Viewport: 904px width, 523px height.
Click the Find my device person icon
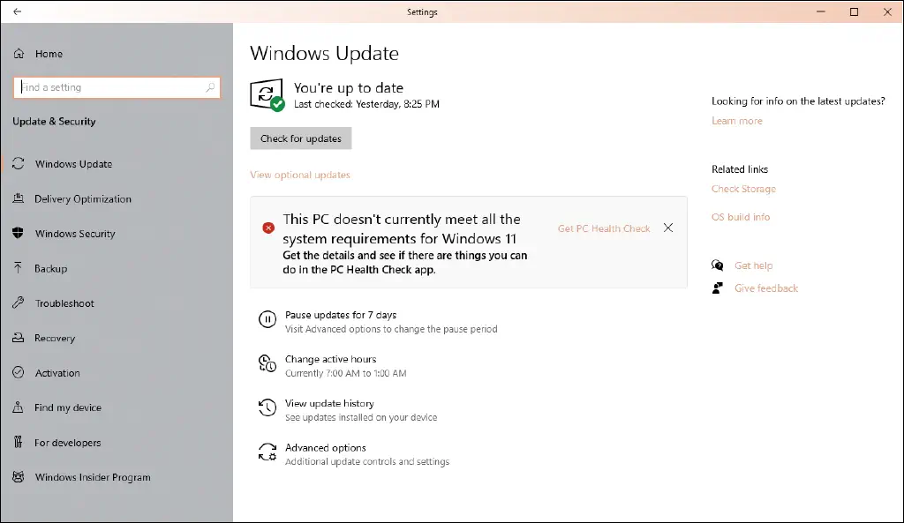point(19,407)
